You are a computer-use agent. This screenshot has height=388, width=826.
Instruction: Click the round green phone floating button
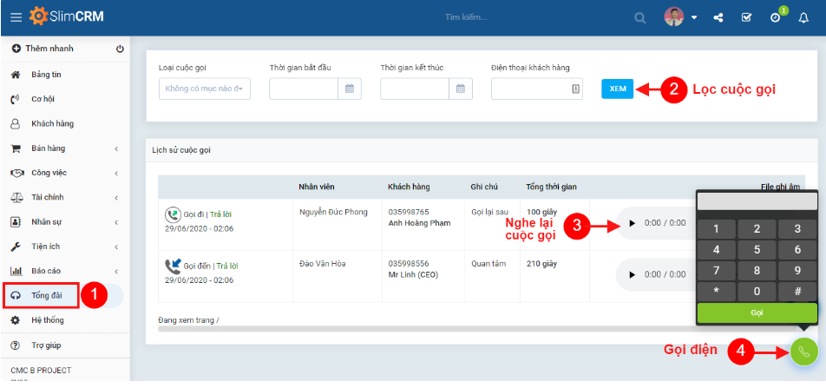803,352
